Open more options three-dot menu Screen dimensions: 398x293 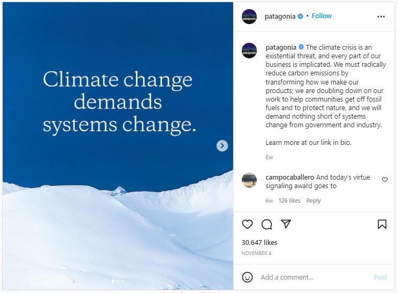pyautogui.click(x=381, y=17)
